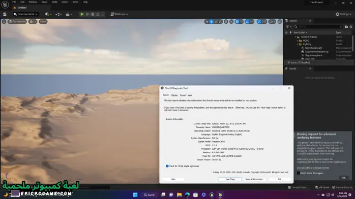
Task: Click the camera speed icon in viewport
Action: [x=273, y=22]
